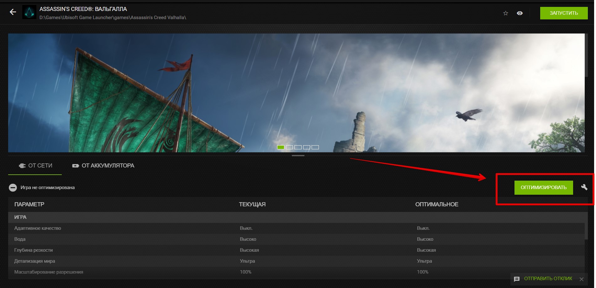Click plug icon on ОТ СЕТИ tab
This screenshot has width=596, height=288.
coord(22,166)
